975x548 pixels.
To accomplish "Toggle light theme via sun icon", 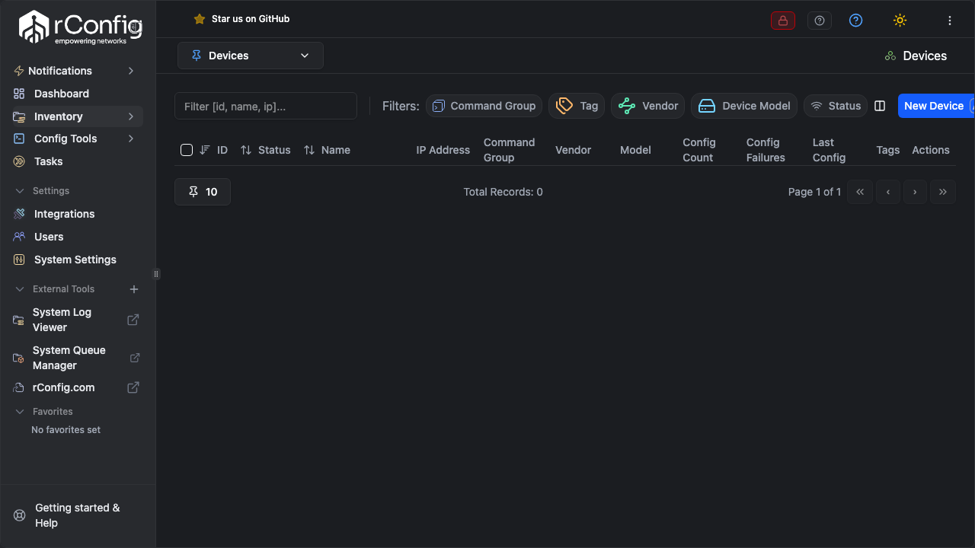I will pyautogui.click(x=900, y=21).
